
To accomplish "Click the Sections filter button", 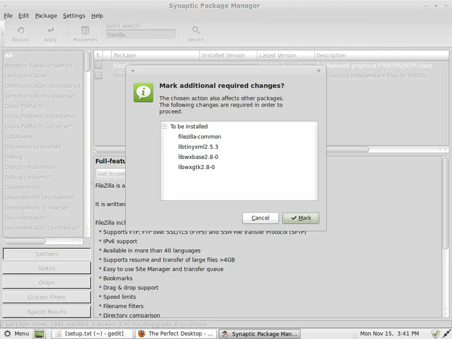I will (47, 254).
